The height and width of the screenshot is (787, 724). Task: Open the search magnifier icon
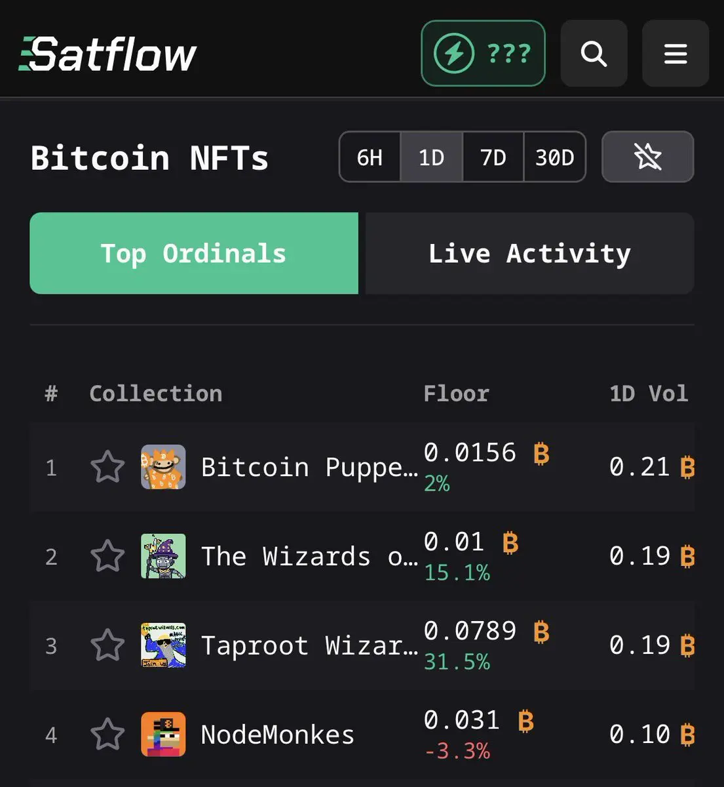(x=594, y=53)
